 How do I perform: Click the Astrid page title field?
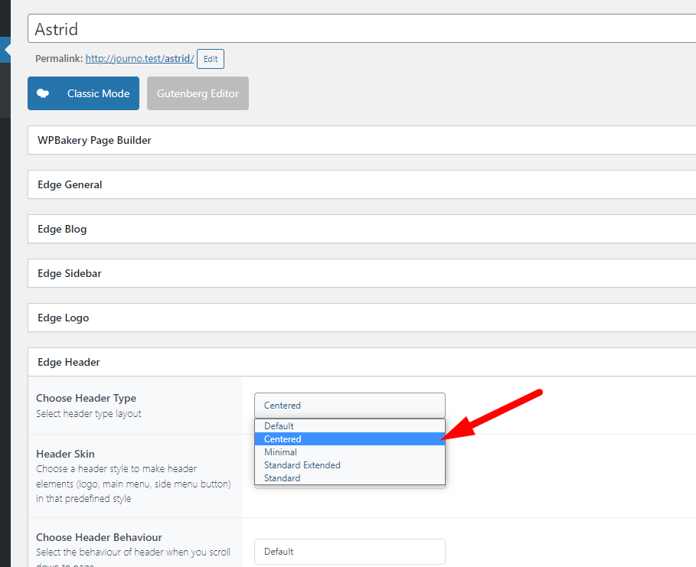(361, 29)
